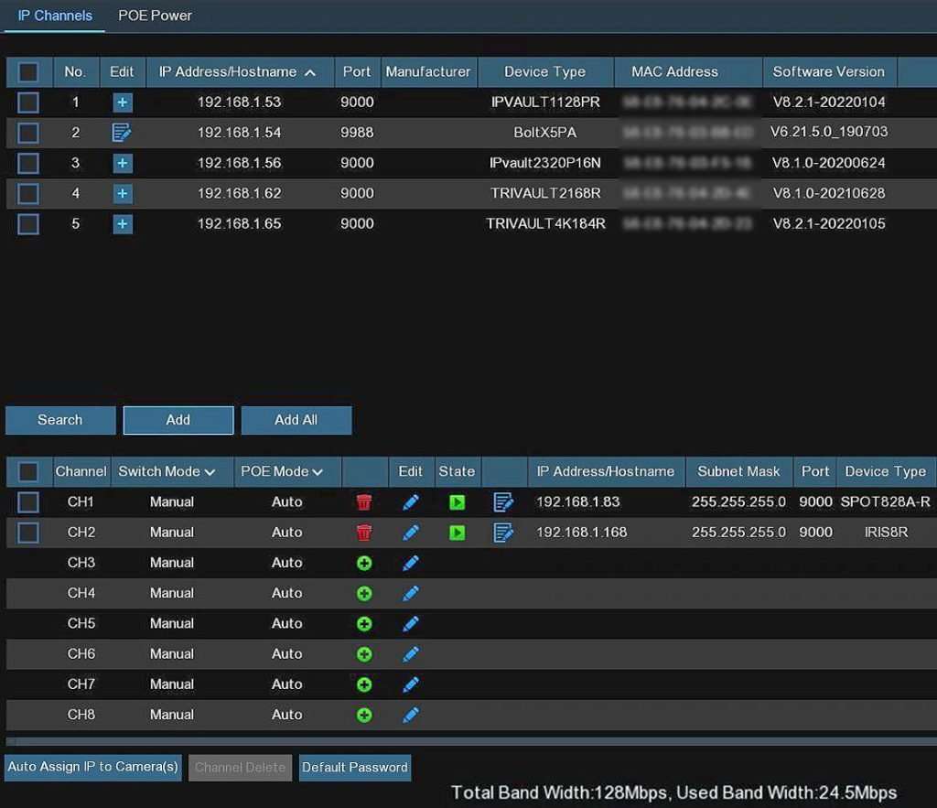
Task: Add a camera to CH4 with the green plus
Action: click(x=364, y=594)
